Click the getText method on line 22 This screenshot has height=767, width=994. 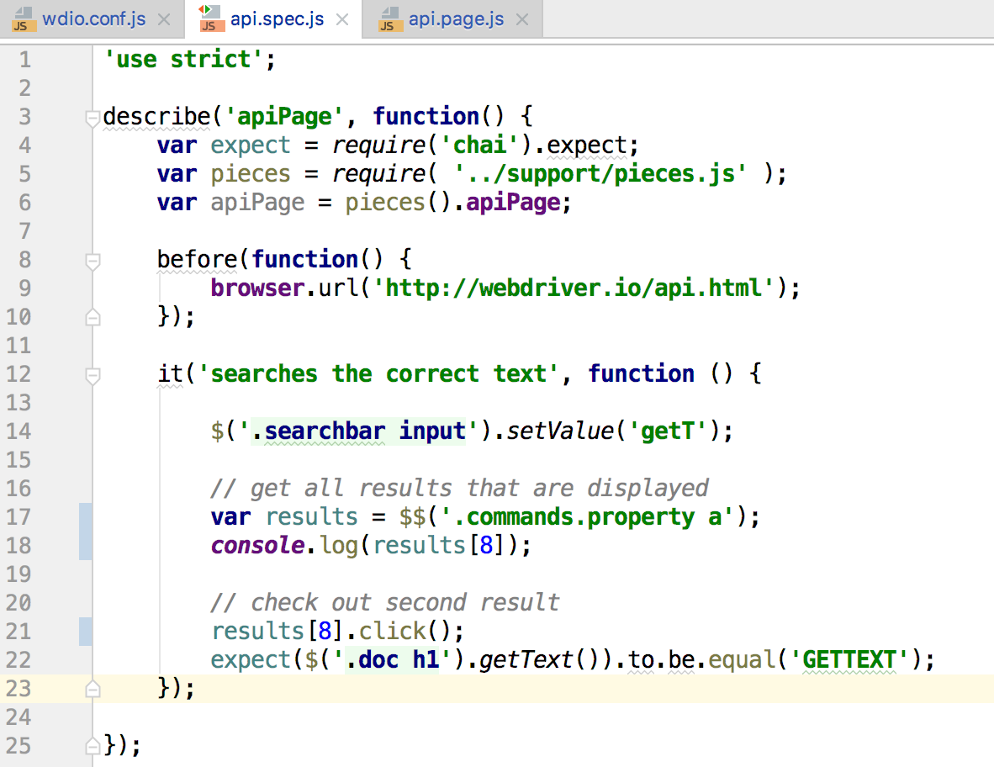pyautogui.click(x=526, y=660)
